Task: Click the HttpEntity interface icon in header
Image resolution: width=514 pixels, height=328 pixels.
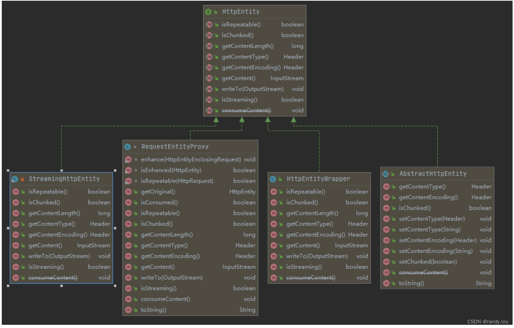Action: coord(208,12)
